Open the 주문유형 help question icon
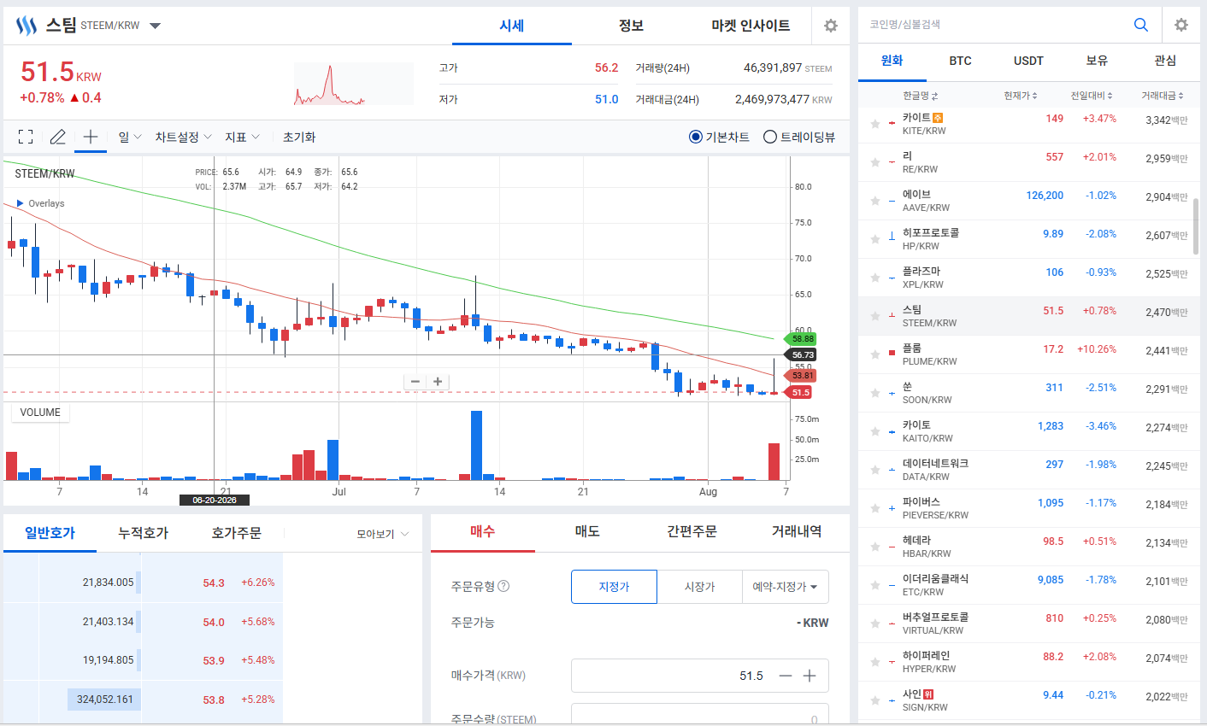Screen dimensions: 1207x726 (x=503, y=586)
